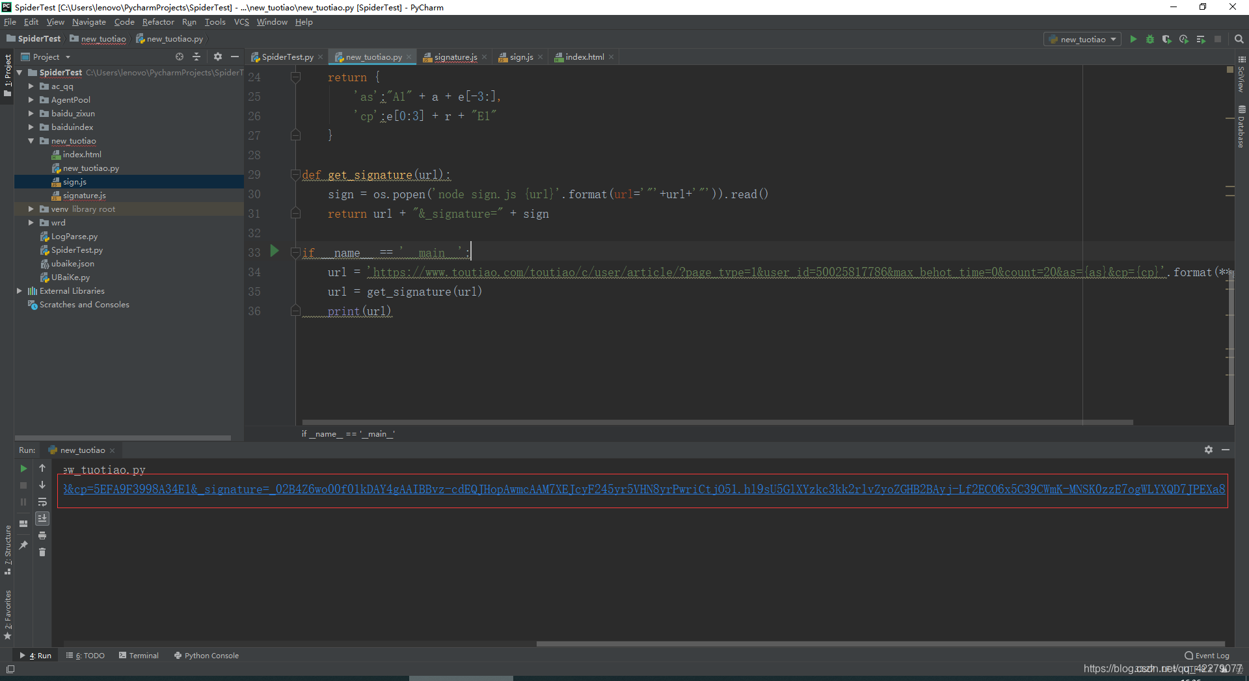Open Search Everywhere magnifier icon

coord(1239,39)
